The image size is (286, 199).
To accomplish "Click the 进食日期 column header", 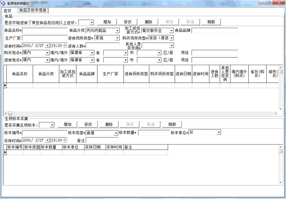I will coord(183,74).
